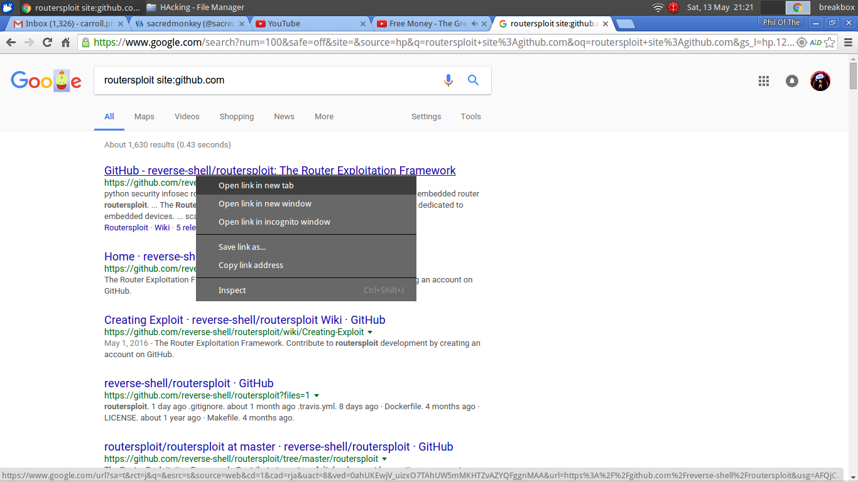The image size is (858, 482).
Task: Open a new browser tab
Action: coord(625,24)
